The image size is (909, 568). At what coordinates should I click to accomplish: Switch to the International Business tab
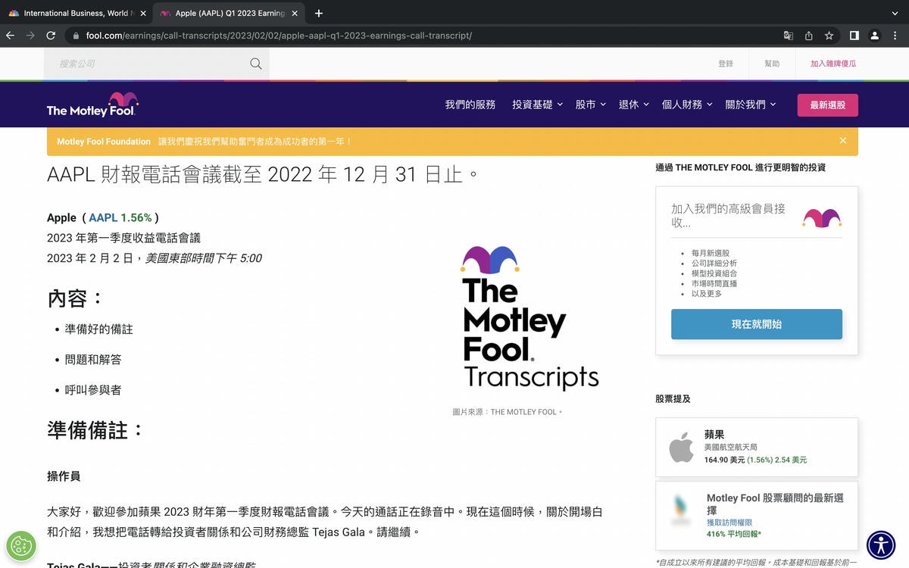point(74,13)
